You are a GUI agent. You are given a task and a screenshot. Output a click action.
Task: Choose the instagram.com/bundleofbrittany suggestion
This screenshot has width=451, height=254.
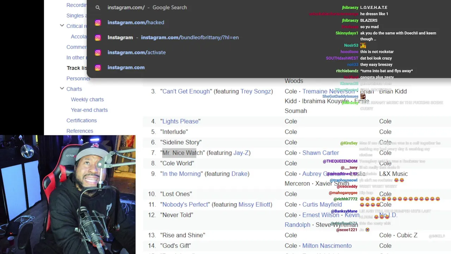point(268,37)
